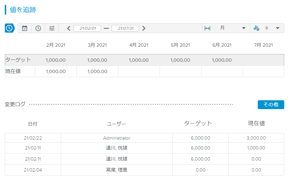Click the 高尾, 理恵 log entry
This screenshot has width=289, height=180.
[x=117, y=170]
